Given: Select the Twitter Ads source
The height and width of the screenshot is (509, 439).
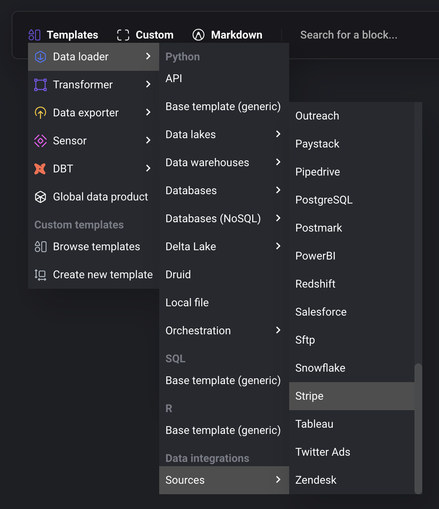Looking at the screenshot, I should click(352, 452).
